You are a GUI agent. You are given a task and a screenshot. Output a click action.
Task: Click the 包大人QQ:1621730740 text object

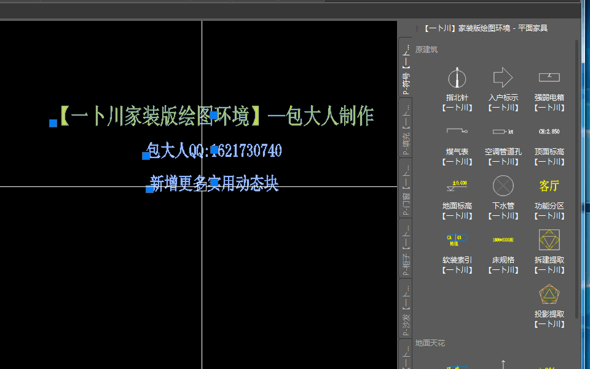[x=214, y=151]
